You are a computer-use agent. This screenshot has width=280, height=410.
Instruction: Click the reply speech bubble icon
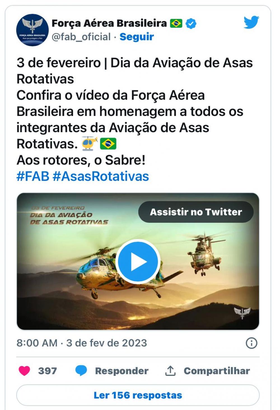(81, 371)
